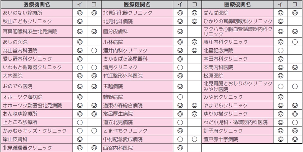303x152 pixels.
Task: Click the コ double circle for 道東の森総合病院
Action: (194, 106)
